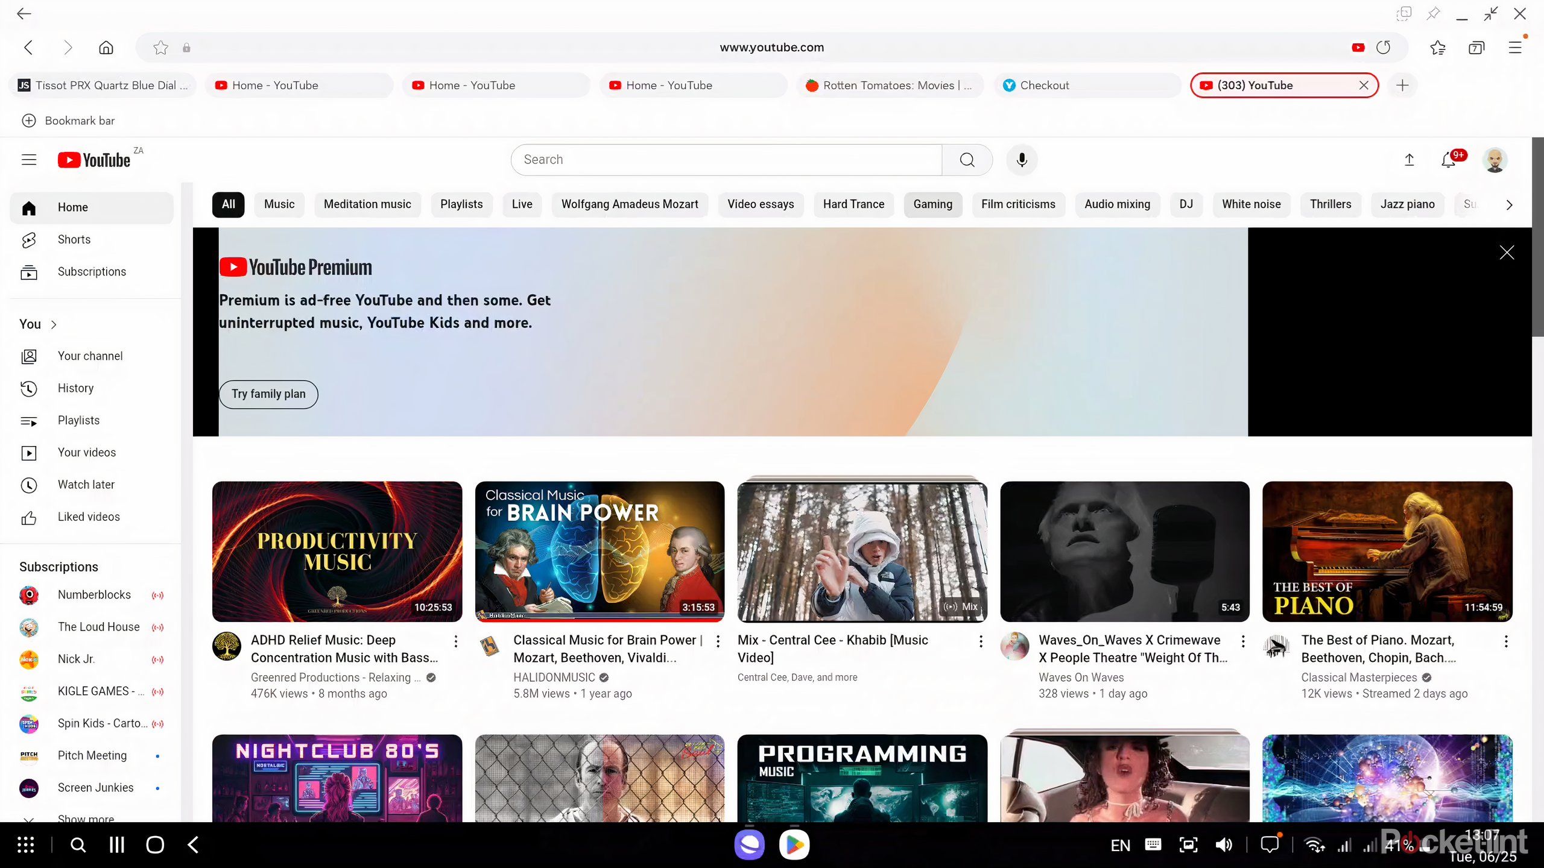This screenshot has width=1544, height=868.
Task: Open the Samsung apps grid in taskbar
Action: pyautogui.click(x=25, y=845)
